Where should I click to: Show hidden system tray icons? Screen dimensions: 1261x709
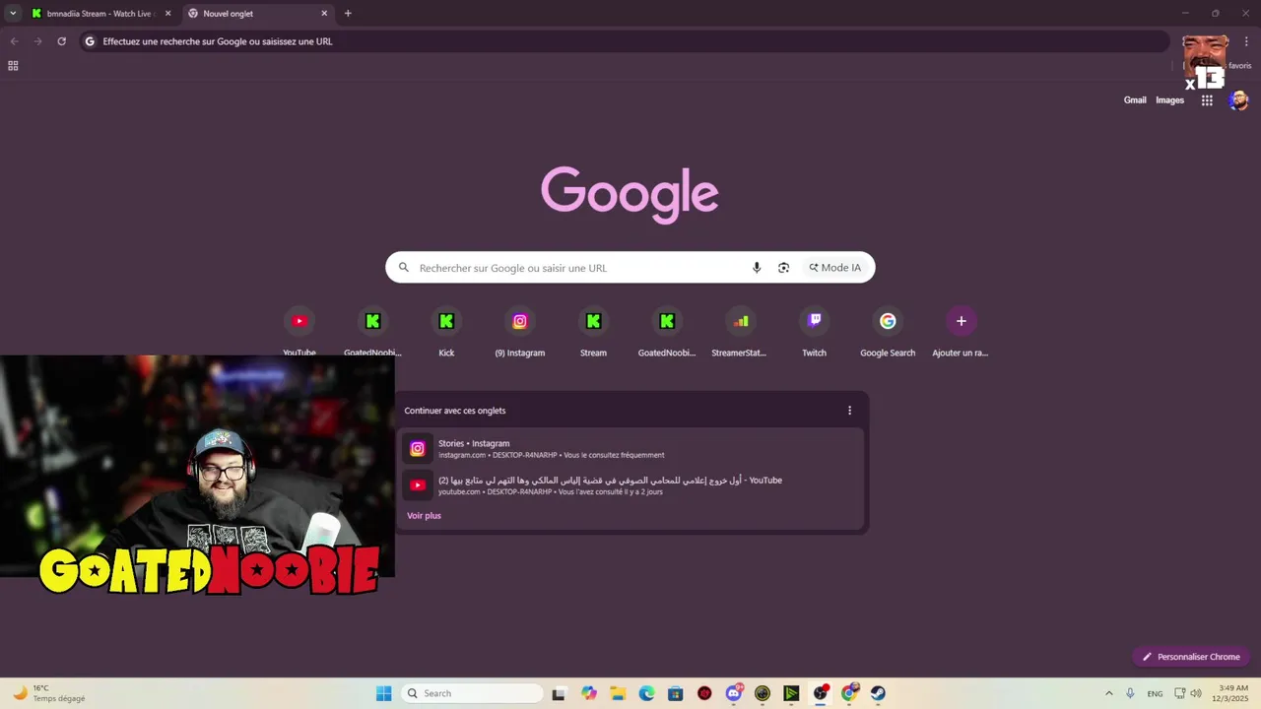(x=1108, y=693)
